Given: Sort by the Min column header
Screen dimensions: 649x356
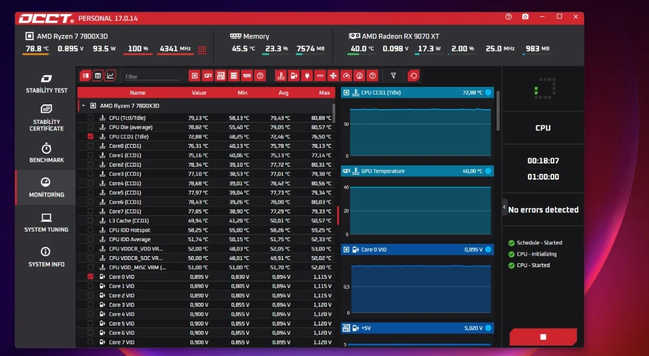Looking at the screenshot, I should (242, 93).
